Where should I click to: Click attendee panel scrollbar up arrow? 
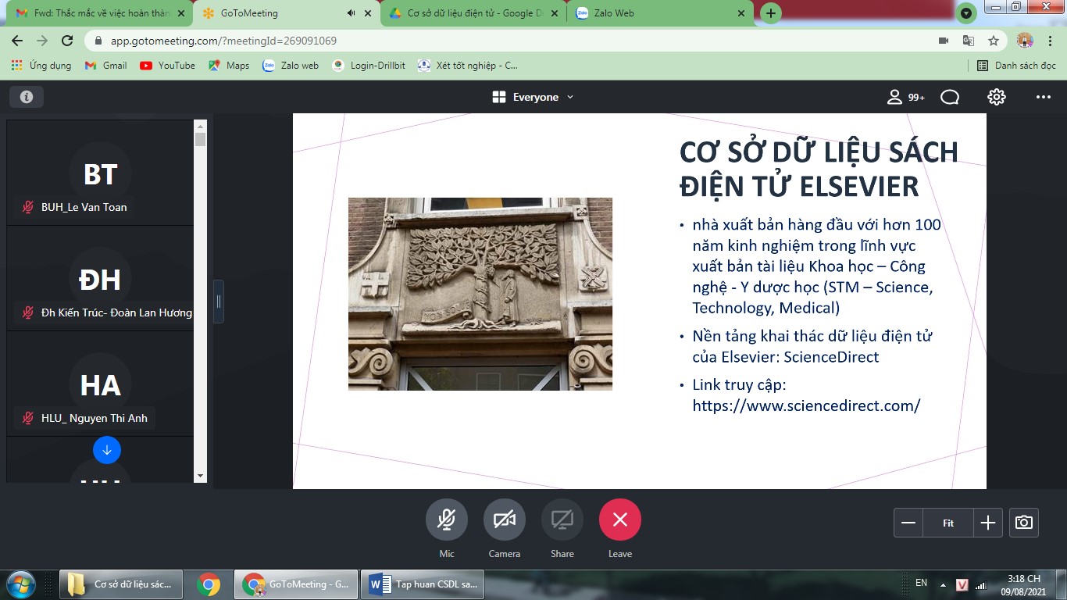(201, 126)
